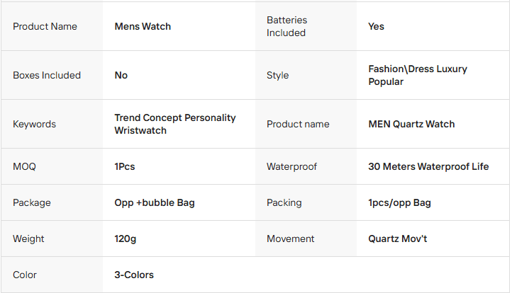
Task: Click the '120g' weight value
Action: pyautogui.click(x=125, y=239)
